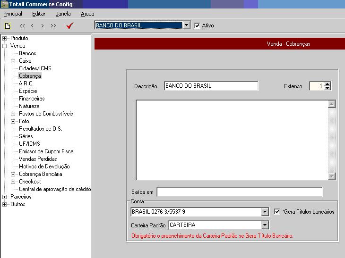Screen dimensions: 345x258
Task: Uncheck Gera Títulos bancários checkbox
Action: (277, 212)
